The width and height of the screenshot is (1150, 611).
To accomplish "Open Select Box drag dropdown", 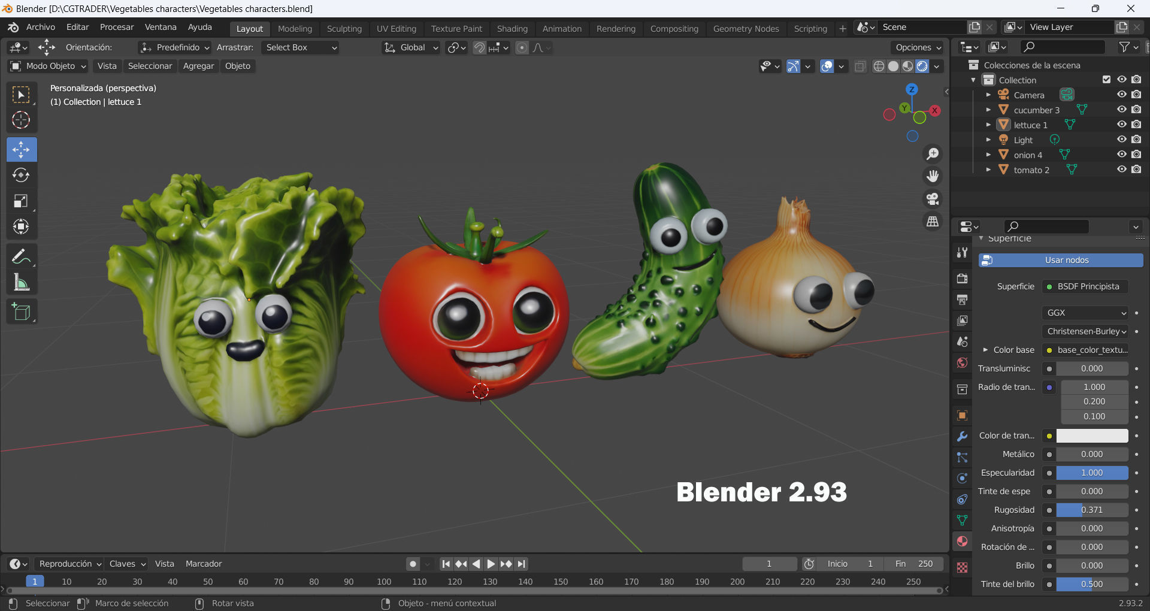I will (301, 47).
